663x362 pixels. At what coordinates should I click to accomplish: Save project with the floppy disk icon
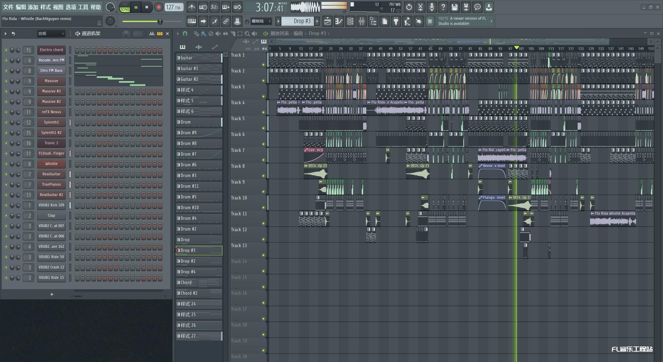(x=455, y=7)
